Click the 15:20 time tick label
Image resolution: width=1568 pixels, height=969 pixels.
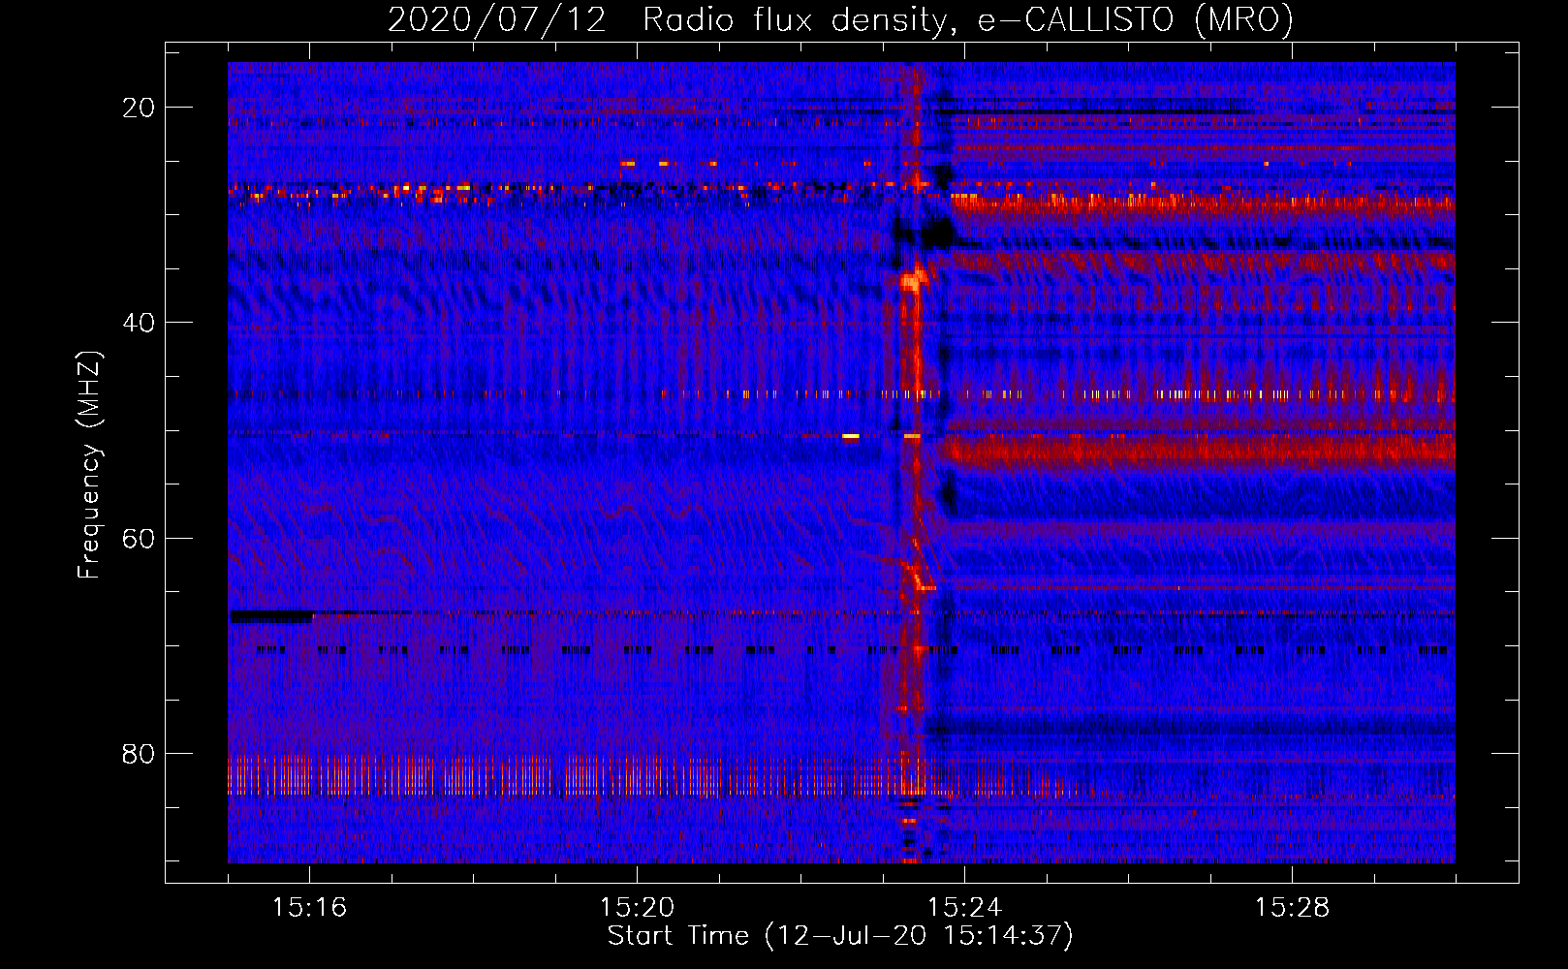tap(637, 907)
